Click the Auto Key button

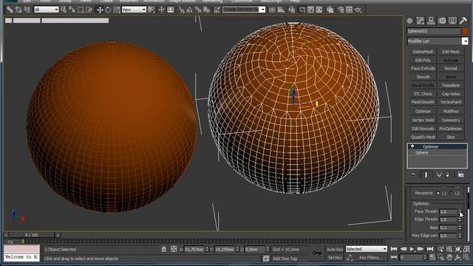click(335, 250)
